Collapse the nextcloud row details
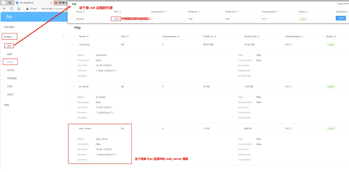The height and width of the screenshot is (172, 349). coord(73,44)
